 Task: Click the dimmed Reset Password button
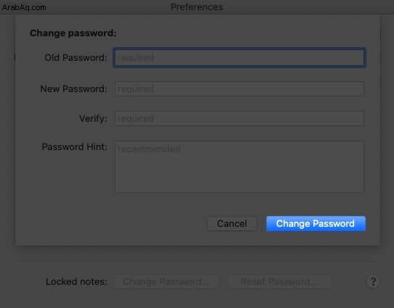(x=279, y=282)
